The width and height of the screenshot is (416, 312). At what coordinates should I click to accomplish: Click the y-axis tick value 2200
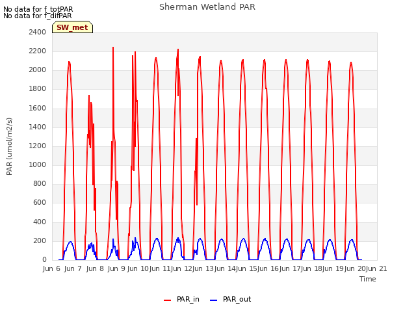pyautogui.click(x=38, y=51)
